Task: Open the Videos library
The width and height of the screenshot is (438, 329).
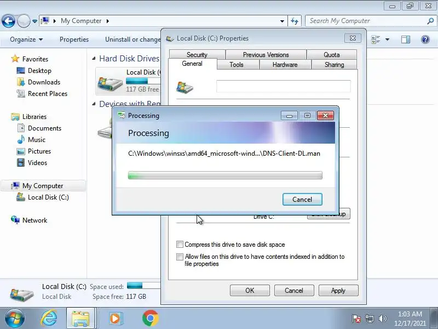Action: (x=37, y=162)
